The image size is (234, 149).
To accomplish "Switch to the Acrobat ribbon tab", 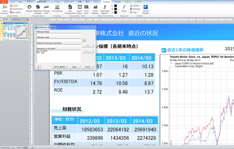I will coord(117,2).
